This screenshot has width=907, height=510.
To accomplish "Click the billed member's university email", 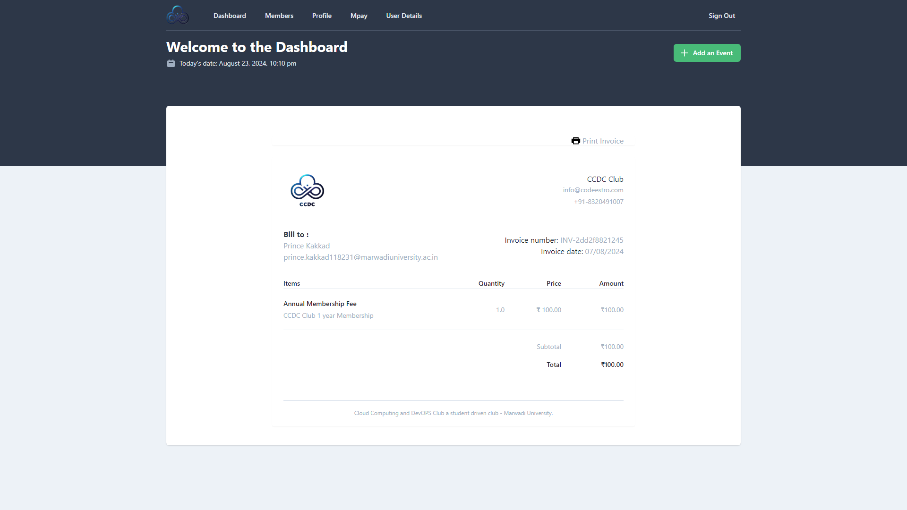I will [x=360, y=257].
